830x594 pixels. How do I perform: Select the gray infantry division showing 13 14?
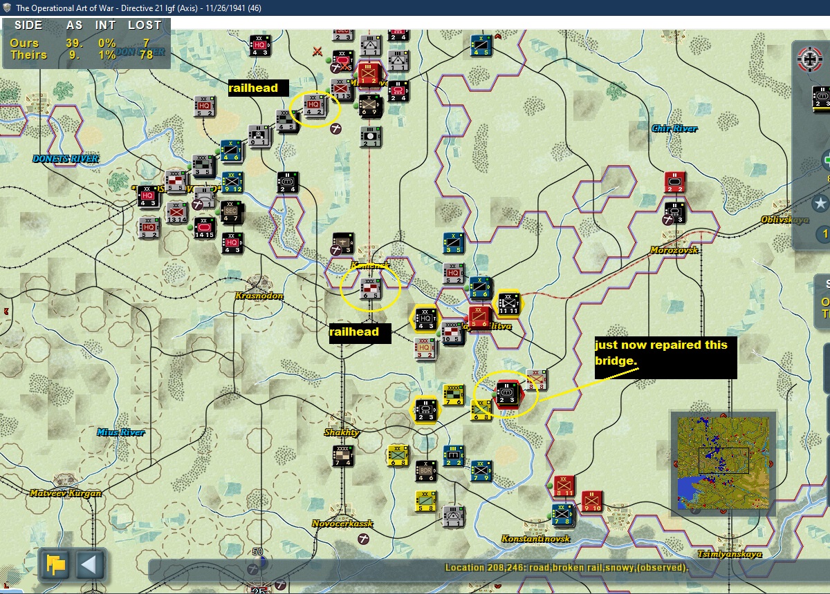tap(176, 212)
